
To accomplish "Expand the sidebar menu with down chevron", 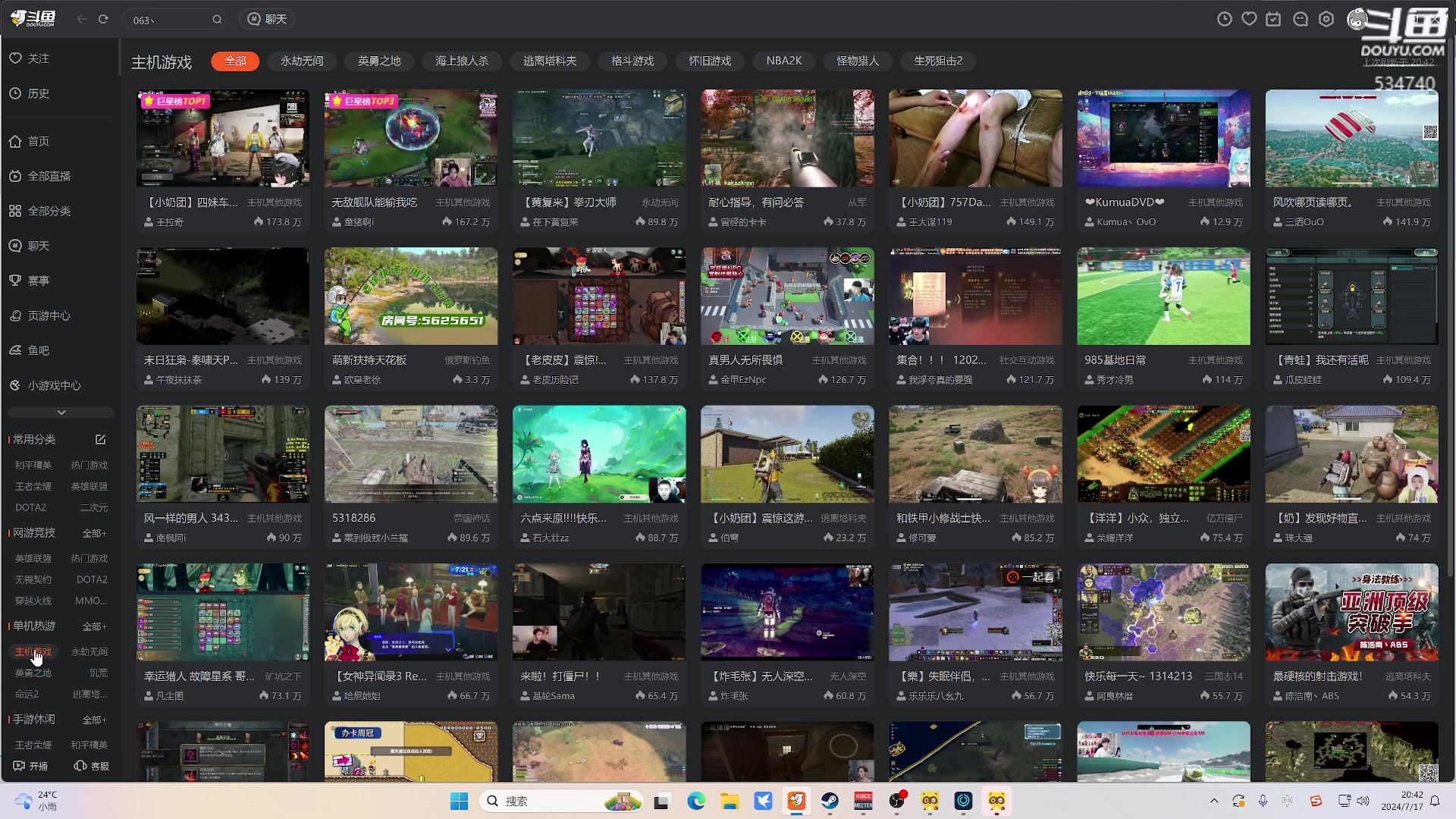I will [x=61, y=413].
